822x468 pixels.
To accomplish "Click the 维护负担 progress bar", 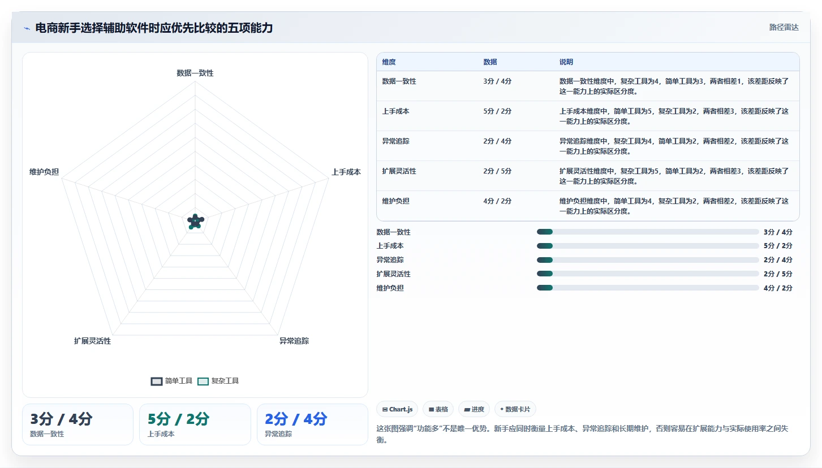I will click(648, 288).
